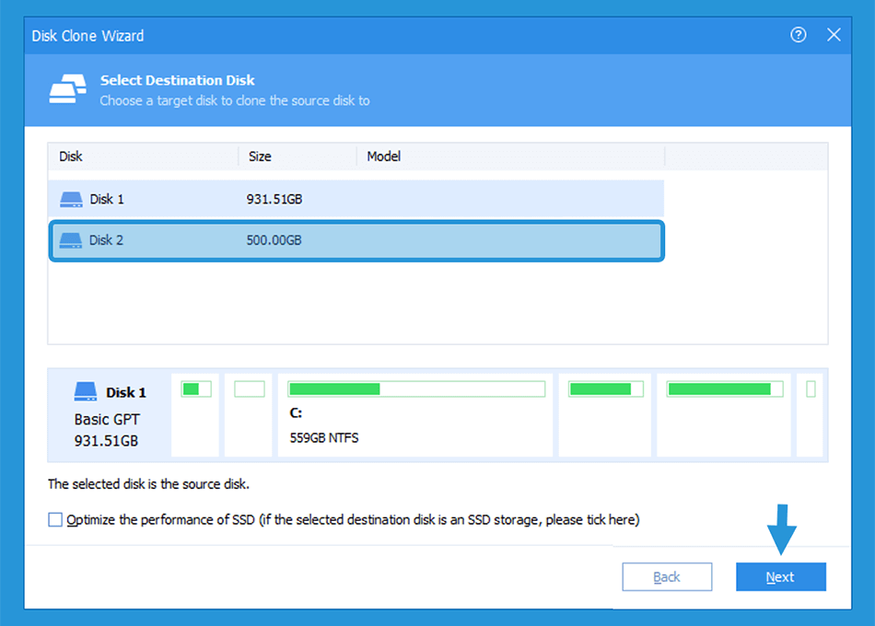Viewport: 875px width, 626px height.
Task: Go to the next wizard step
Action: 781,577
